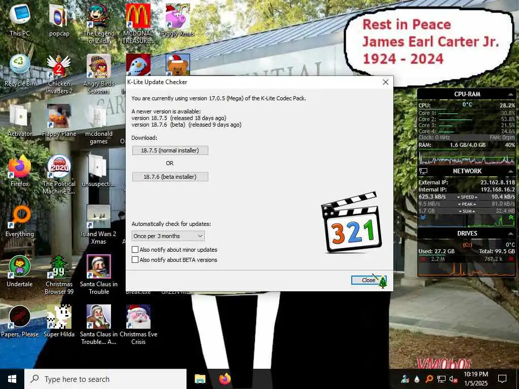
Task: Launch Angry Birds Seasons shortcut
Action: pyautogui.click(x=99, y=74)
